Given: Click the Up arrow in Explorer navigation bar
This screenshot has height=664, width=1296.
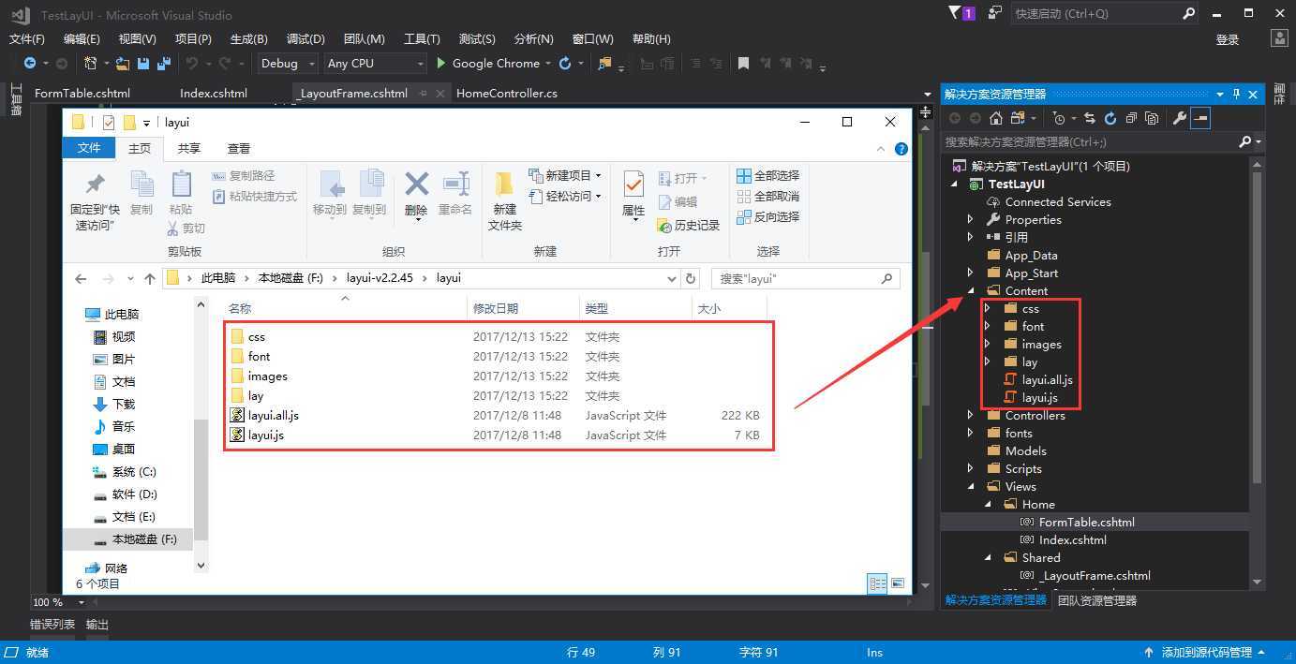Looking at the screenshot, I should 150,279.
